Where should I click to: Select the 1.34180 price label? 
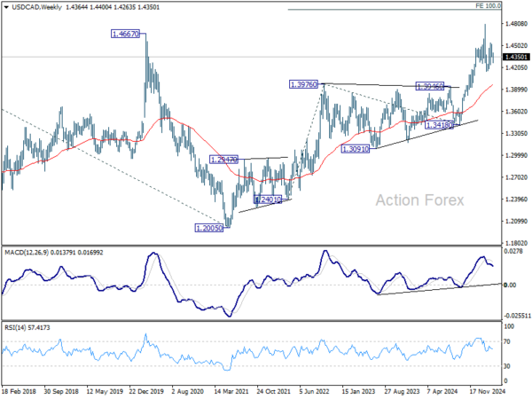[440, 125]
